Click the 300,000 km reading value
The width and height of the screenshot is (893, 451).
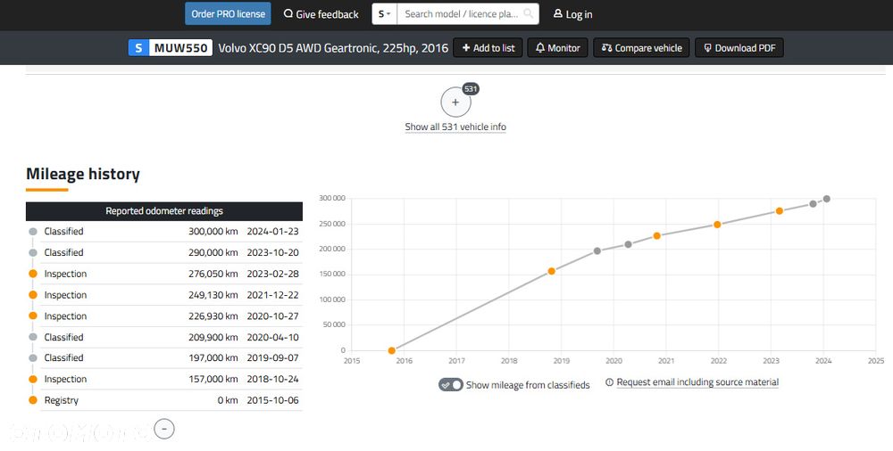click(213, 232)
